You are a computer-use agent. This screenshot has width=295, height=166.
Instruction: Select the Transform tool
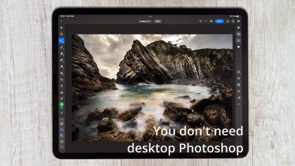point(61,34)
